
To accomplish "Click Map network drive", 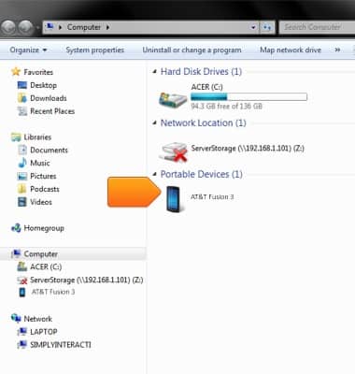I will [x=291, y=50].
